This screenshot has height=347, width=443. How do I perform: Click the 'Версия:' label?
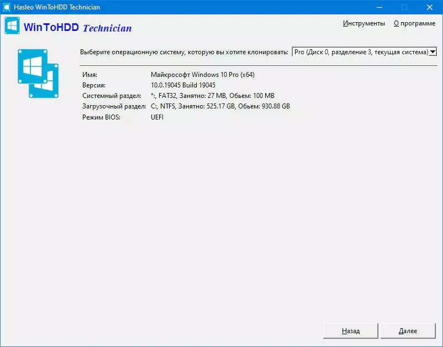pyautogui.click(x=94, y=85)
